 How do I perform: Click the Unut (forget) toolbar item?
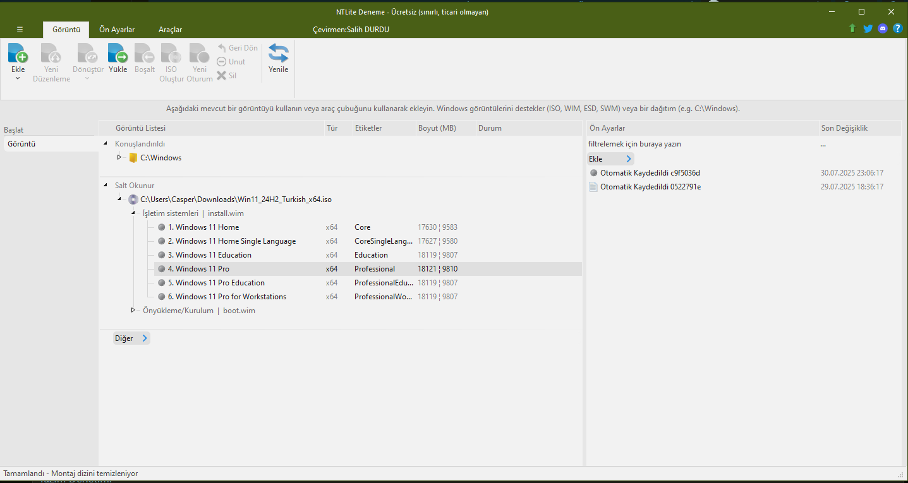pyautogui.click(x=231, y=62)
